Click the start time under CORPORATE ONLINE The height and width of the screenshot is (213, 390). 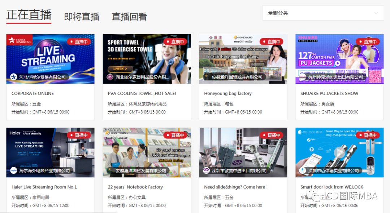click(40, 112)
